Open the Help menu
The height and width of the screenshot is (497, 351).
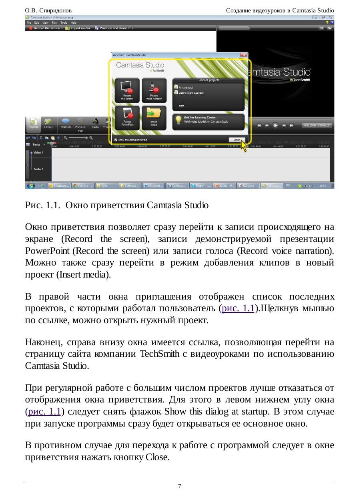(73, 23)
